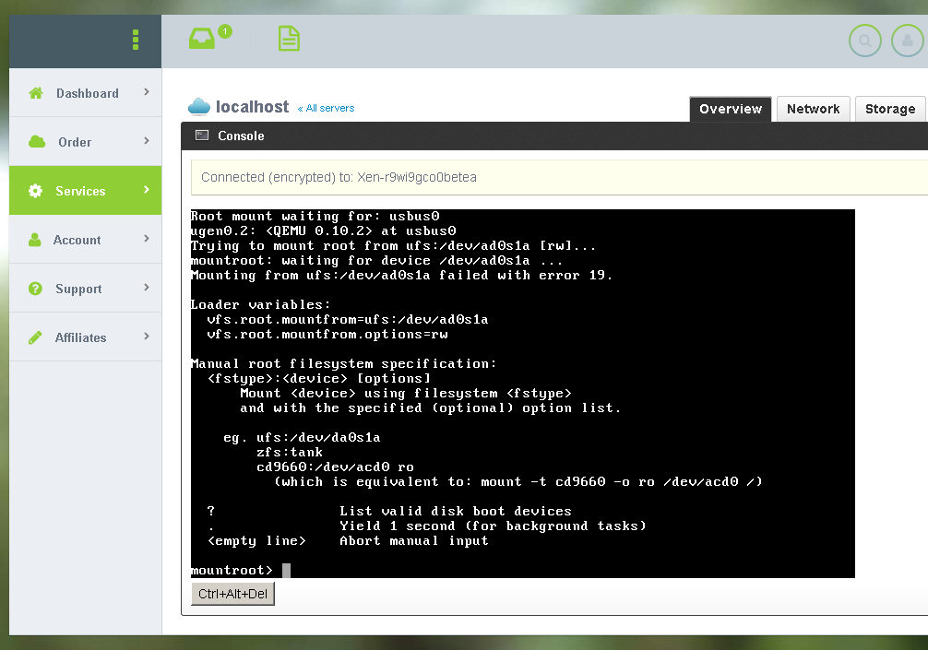The image size is (928, 650).
Task: Click the Account person icon
Action: (x=35, y=240)
